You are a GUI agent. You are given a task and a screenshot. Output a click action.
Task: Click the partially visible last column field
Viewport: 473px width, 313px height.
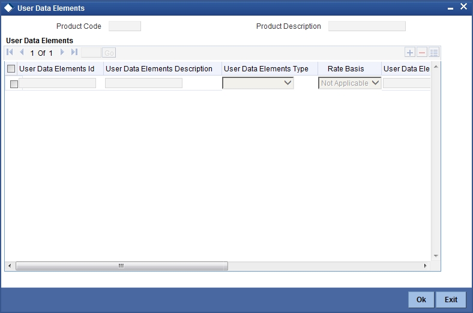tap(406, 83)
